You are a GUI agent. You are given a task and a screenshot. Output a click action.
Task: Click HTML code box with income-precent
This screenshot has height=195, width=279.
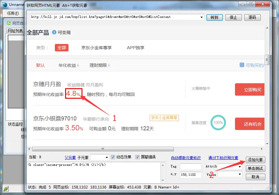[x=94, y=172]
